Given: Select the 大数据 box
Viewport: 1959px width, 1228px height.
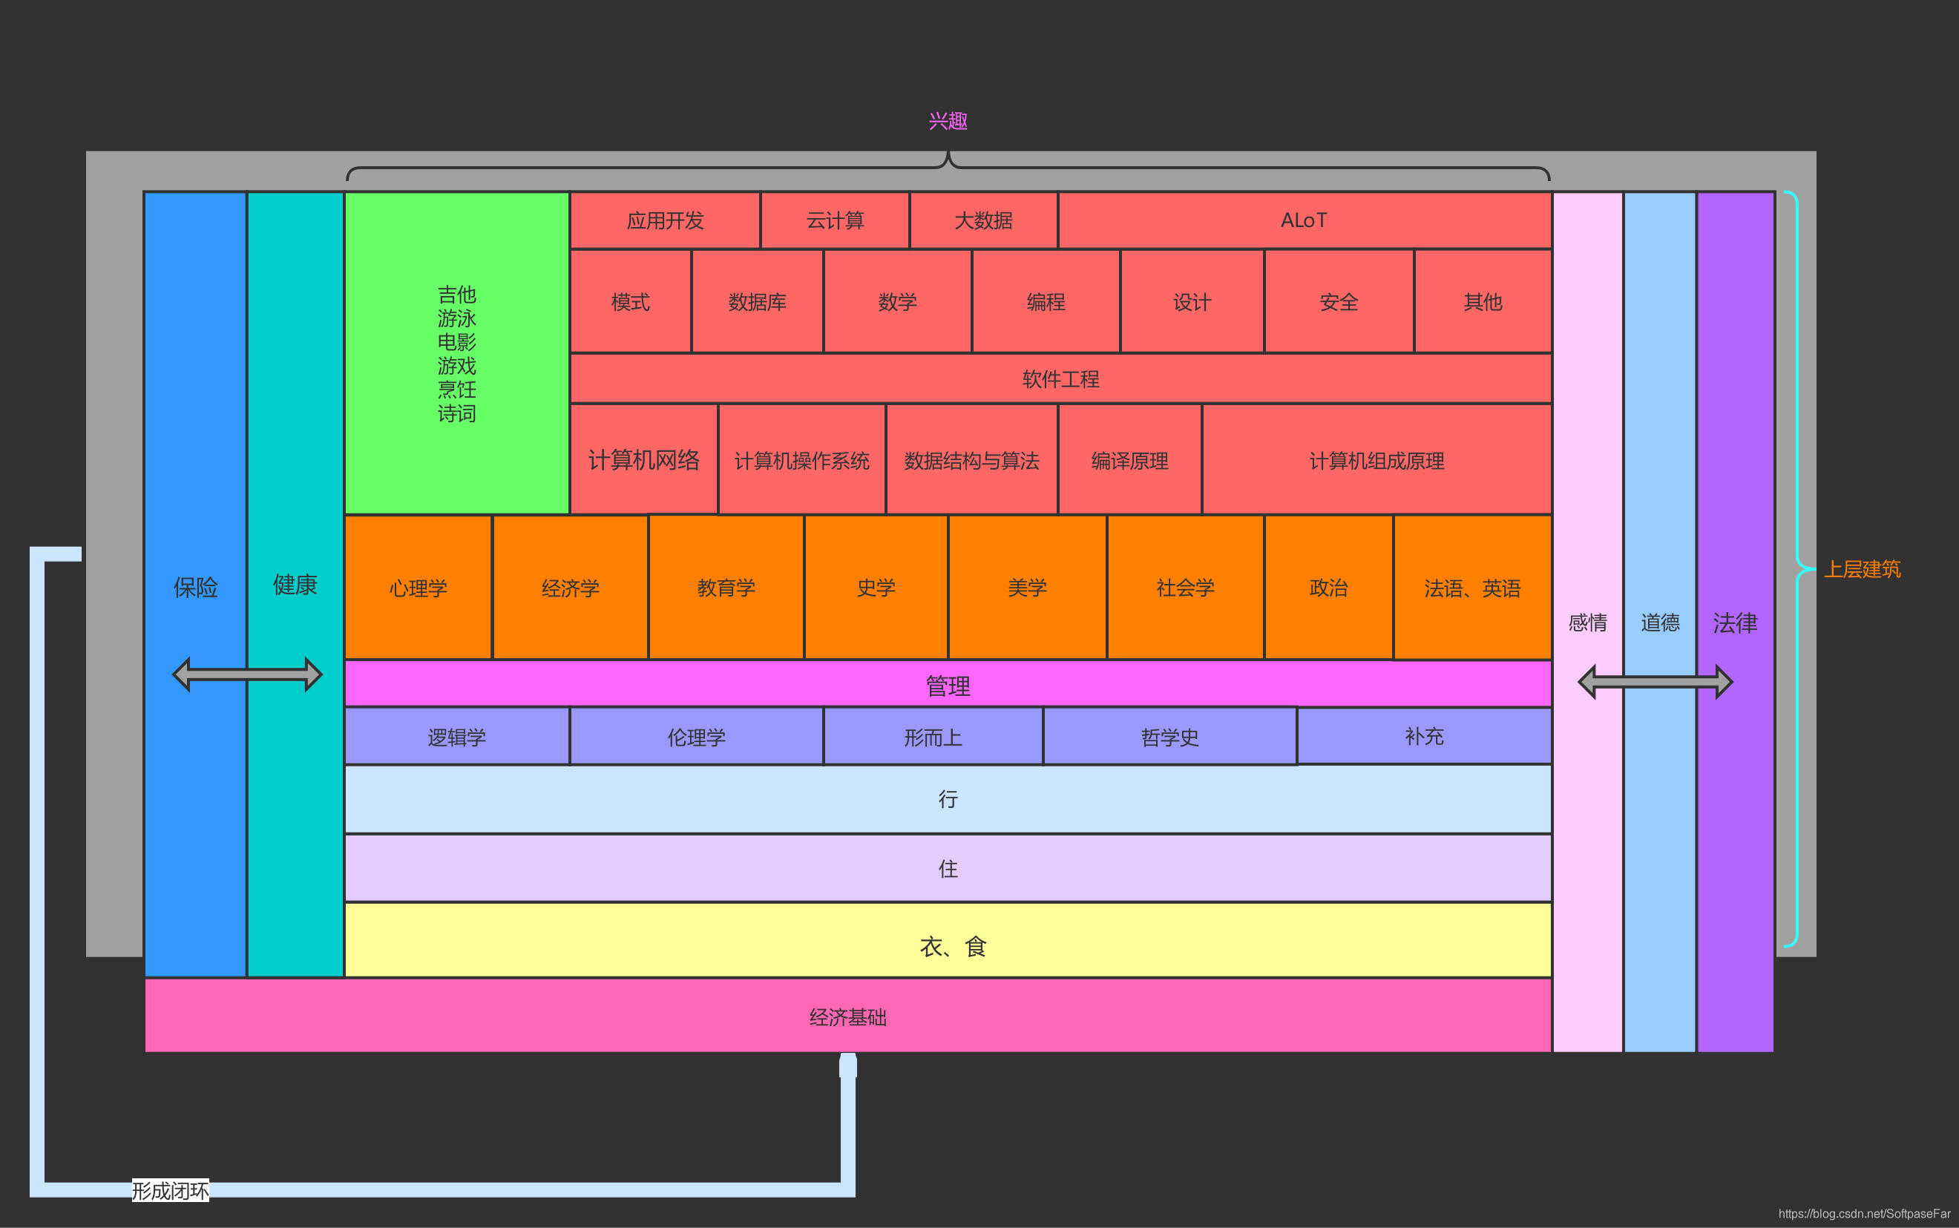Looking at the screenshot, I should pyautogui.click(x=983, y=220).
